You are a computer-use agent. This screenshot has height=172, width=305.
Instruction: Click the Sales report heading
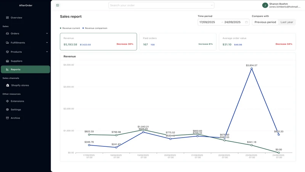coord(71,16)
